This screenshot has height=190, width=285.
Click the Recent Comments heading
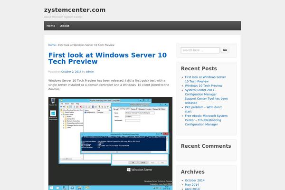point(206,146)
